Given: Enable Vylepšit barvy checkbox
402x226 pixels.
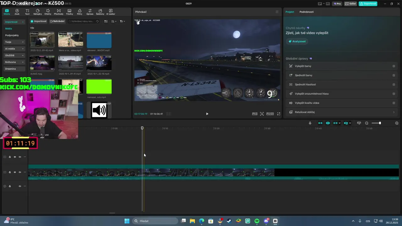Looking at the screenshot, I should pyautogui.click(x=394, y=66).
